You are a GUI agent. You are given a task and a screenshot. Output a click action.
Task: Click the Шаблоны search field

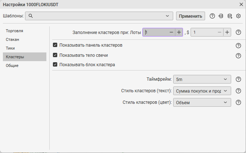[99, 16]
